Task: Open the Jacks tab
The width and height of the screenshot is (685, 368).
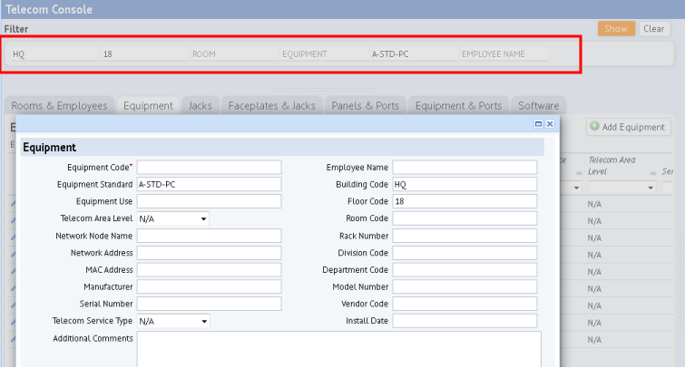Action: (200, 105)
